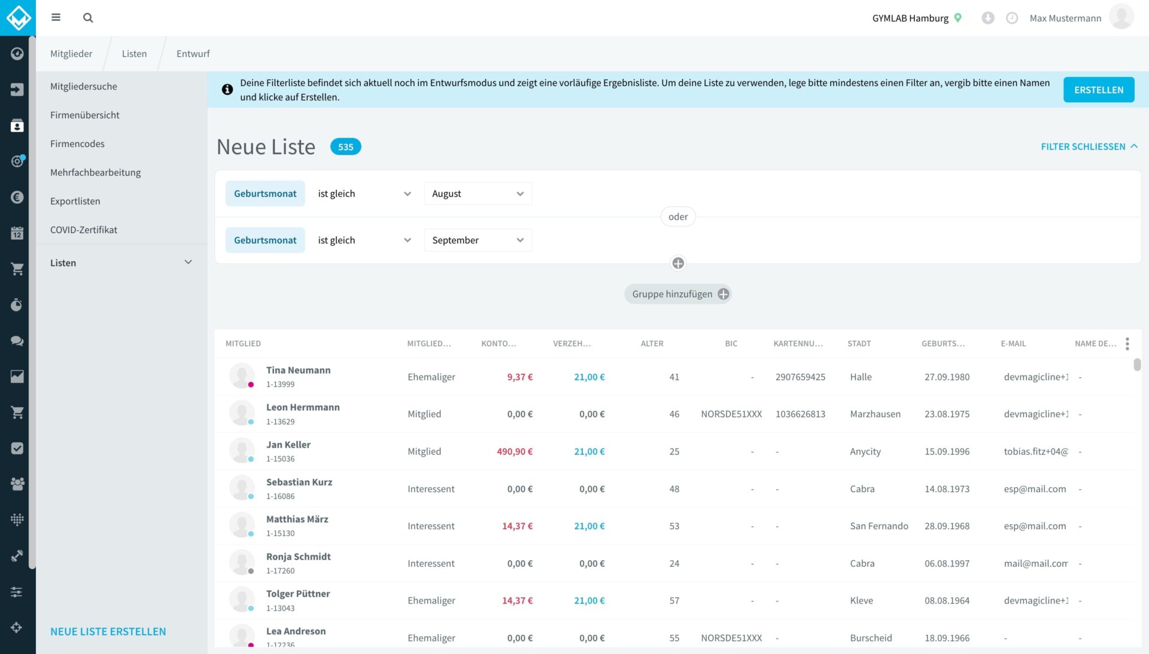Image resolution: width=1149 pixels, height=654 pixels.
Task: Click the ERSTELLEN button
Action: pyautogui.click(x=1098, y=90)
